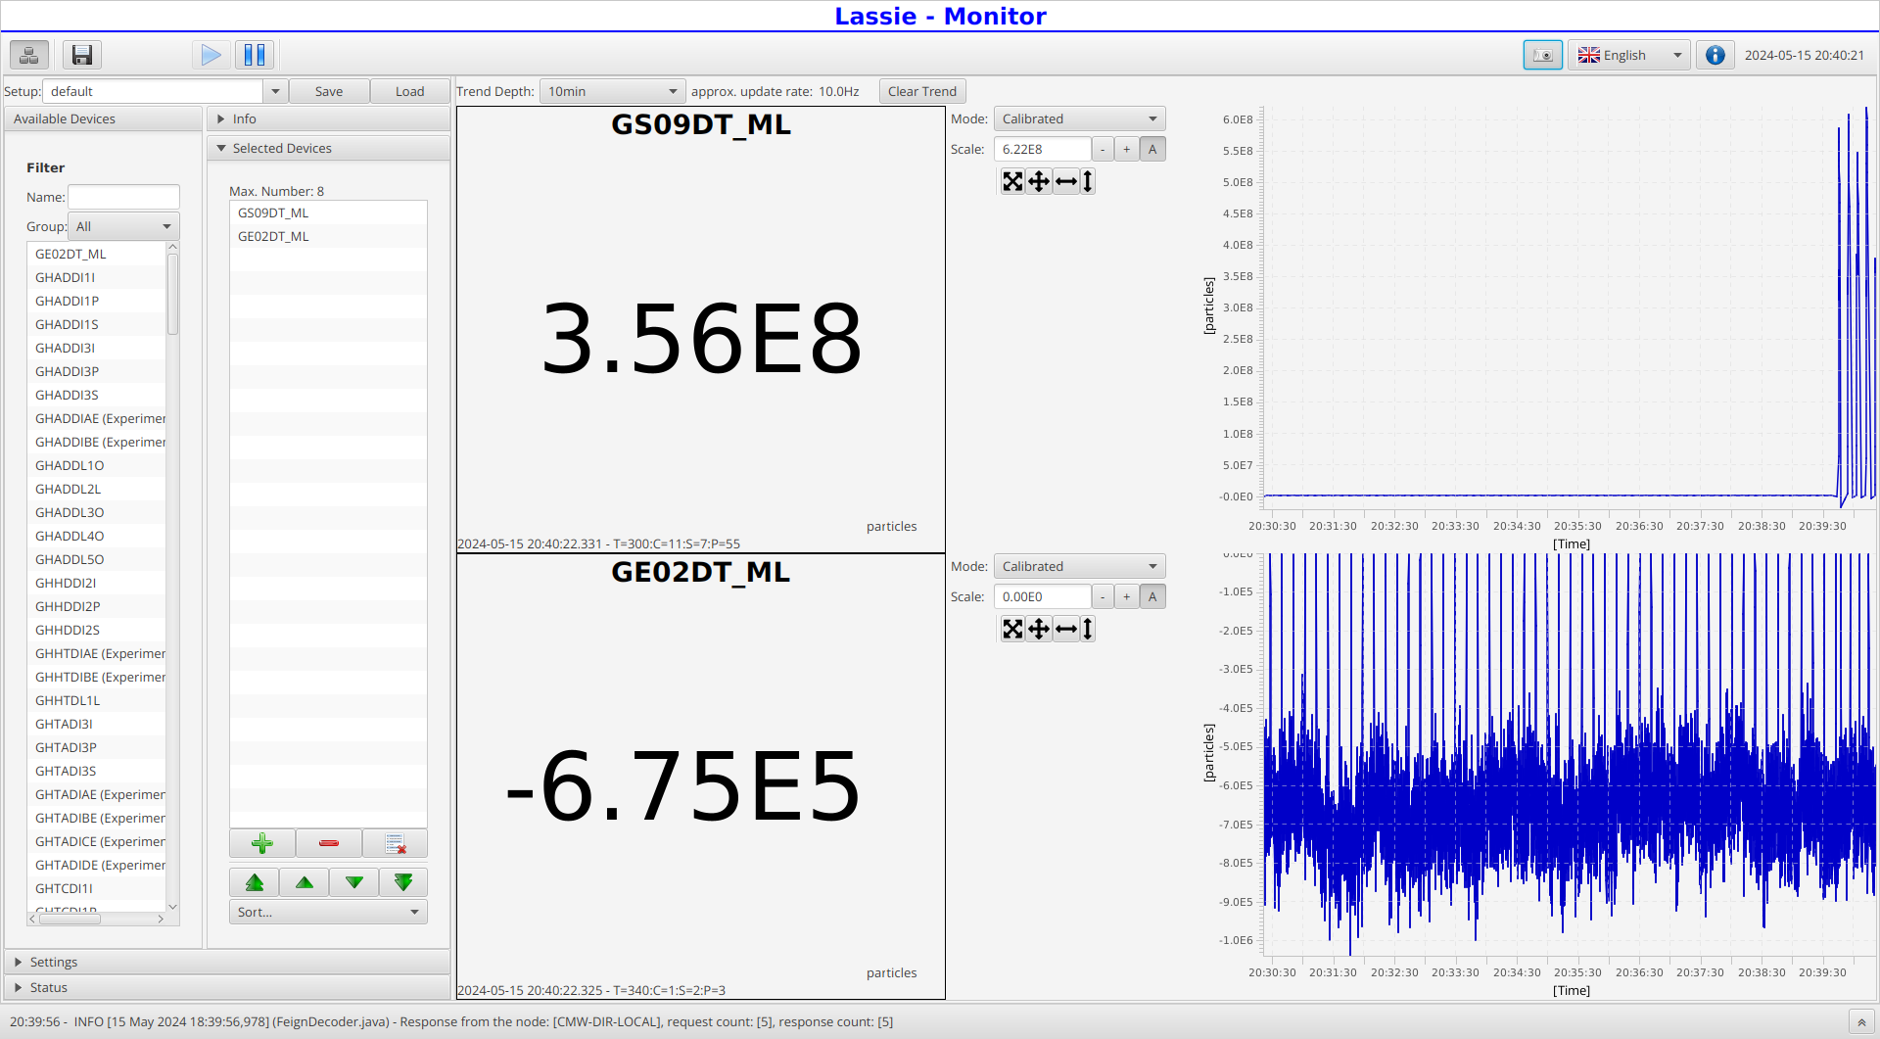
Task: Select GS09DT_ML in selected devices list
Action: [x=328, y=213]
